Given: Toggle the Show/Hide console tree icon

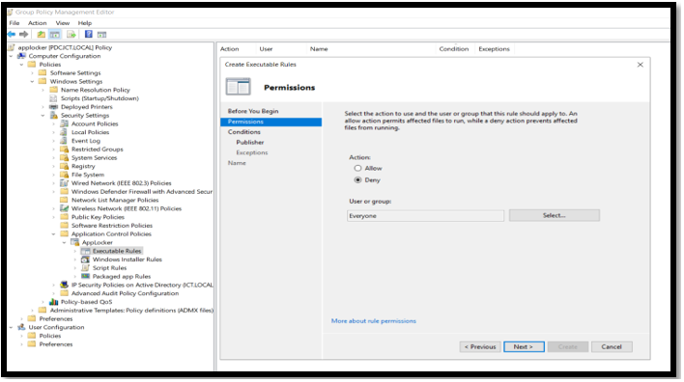Looking at the screenshot, I should point(55,35).
